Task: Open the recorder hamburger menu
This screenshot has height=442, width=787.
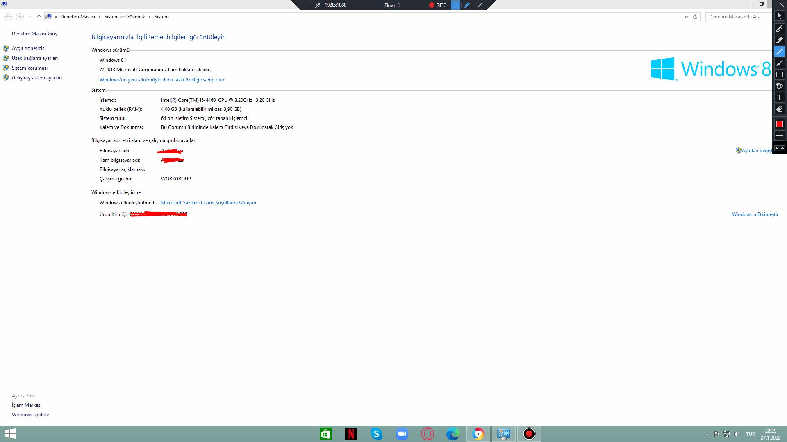Action: [x=307, y=5]
